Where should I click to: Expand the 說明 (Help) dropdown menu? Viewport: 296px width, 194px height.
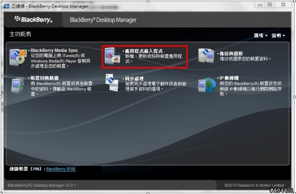tap(278, 36)
